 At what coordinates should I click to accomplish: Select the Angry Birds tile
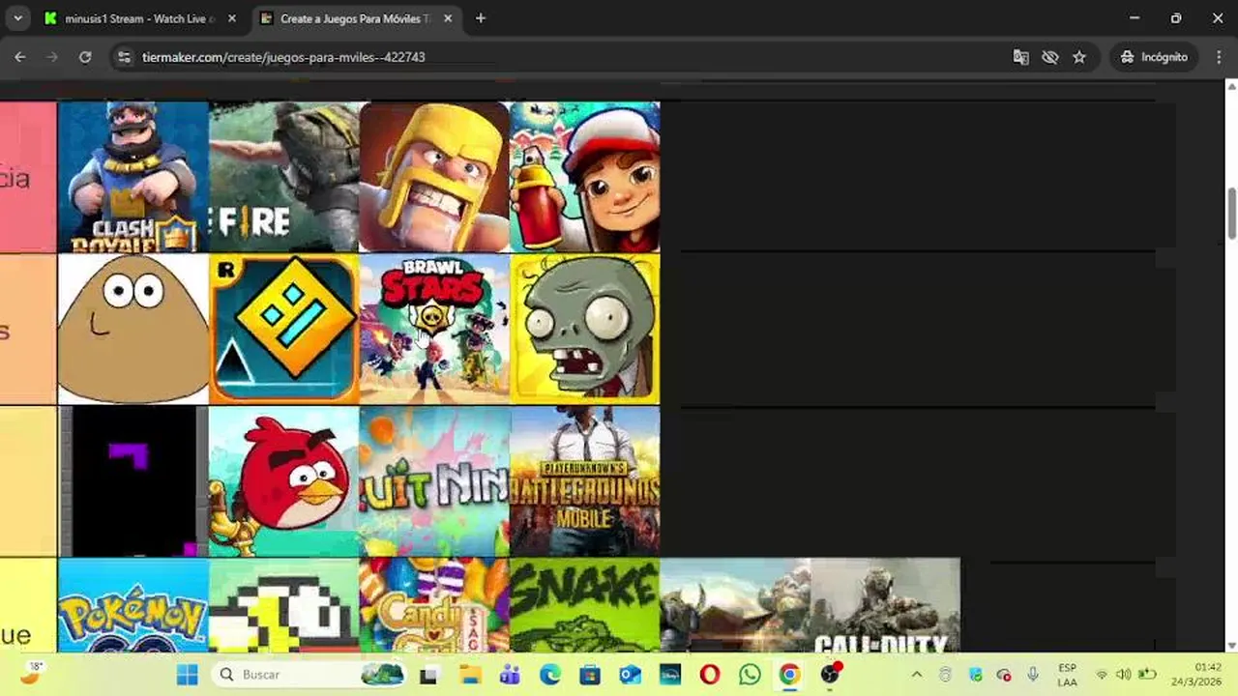pos(284,481)
